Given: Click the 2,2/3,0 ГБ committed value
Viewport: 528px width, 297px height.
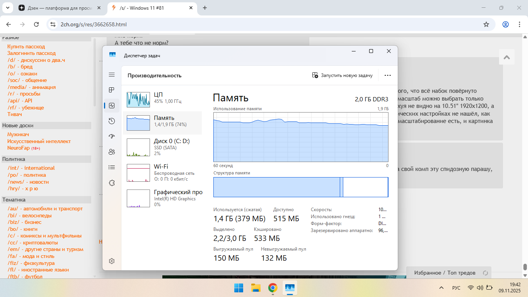Looking at the screenshot, I should point(230,238).
